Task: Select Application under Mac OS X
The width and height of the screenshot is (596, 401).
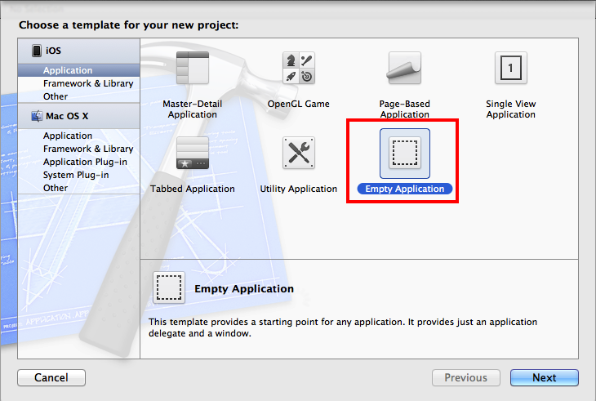Action: point(78,136)
